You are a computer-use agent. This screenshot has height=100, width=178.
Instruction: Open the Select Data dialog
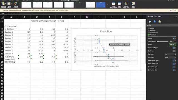(x=119, y=5)
